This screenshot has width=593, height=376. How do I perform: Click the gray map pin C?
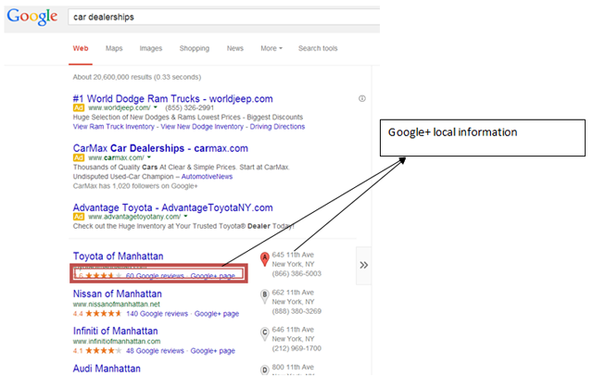(x=265, y=334)
